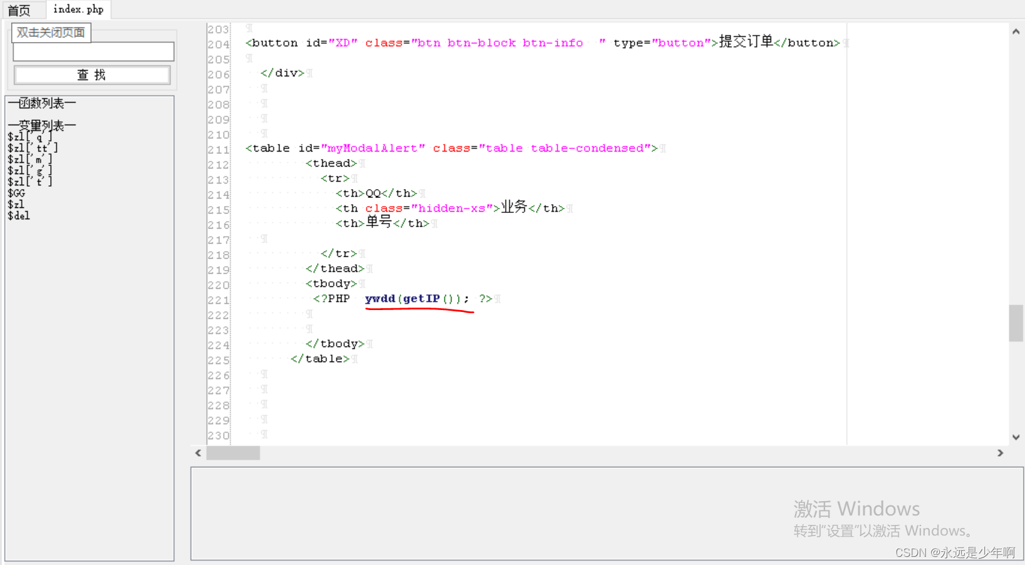The image size is (1025, 565).
Task: Select variable $zl['q'] in the variable list
Action: click(x=29, y=136)
